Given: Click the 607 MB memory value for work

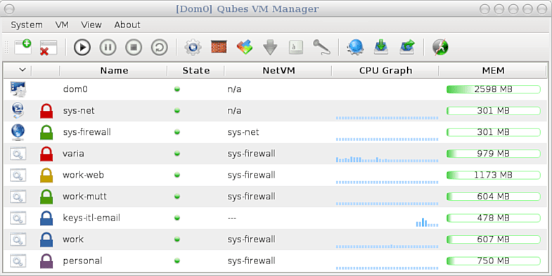Looking at the screenshot, I should click(493, 239).
